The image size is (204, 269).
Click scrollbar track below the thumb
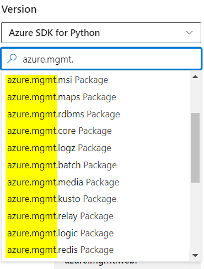point(195,217)
